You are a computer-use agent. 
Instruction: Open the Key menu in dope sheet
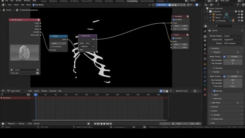(x=60, y=91)
